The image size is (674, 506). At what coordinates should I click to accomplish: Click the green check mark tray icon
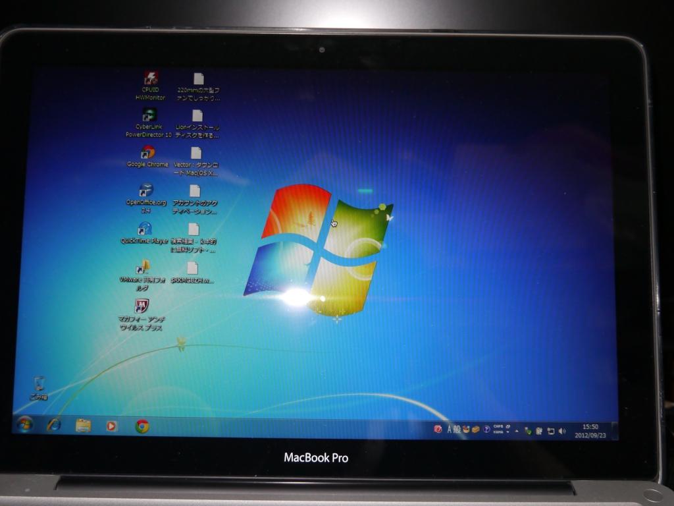pos(528,431)
